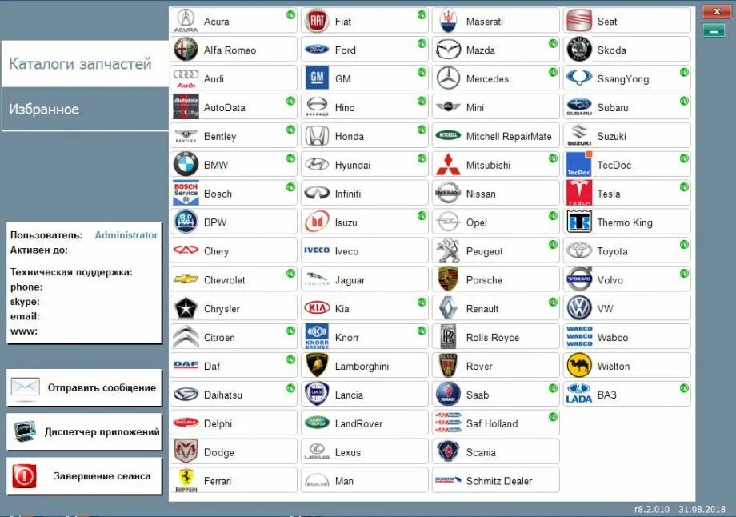Click the green globe on the ВАЗ tile
The image size is (736, 517).
coord(684,388)
